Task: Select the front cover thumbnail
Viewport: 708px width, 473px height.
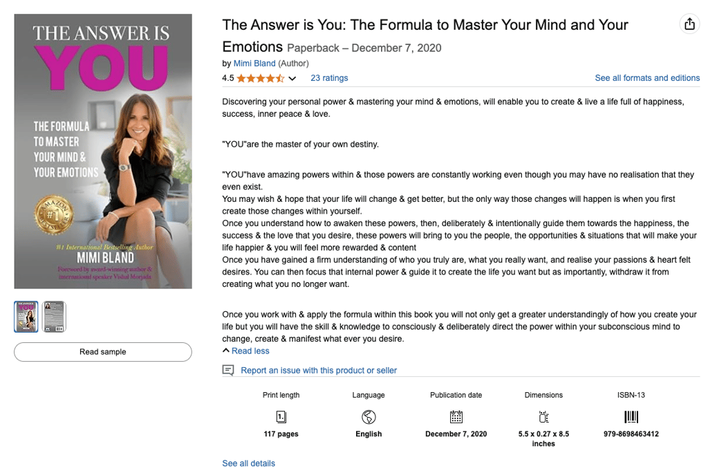Action: pyautogui.click(x=26, y=317)
